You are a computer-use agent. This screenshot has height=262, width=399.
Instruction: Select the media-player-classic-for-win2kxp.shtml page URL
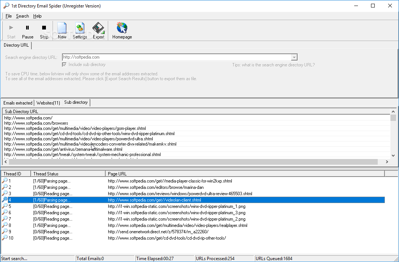170,181
